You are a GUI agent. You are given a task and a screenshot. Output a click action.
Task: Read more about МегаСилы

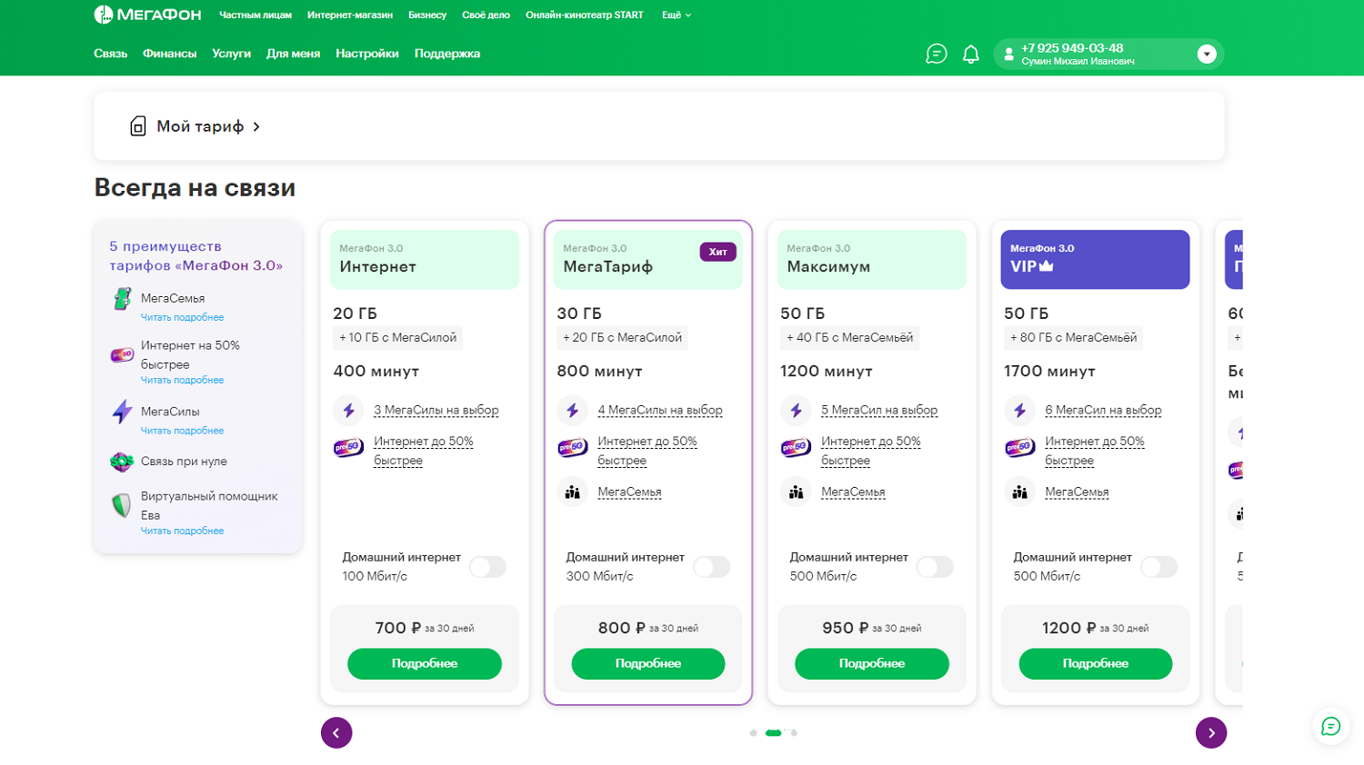point(182,432)
